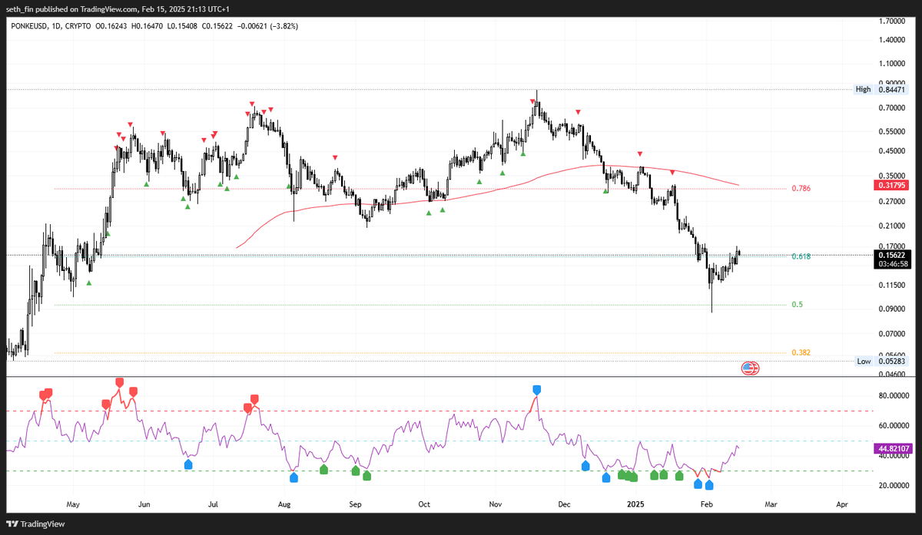Click the 0.786 Fibonacci level label
922x535 pixels.
coord(801,188)
